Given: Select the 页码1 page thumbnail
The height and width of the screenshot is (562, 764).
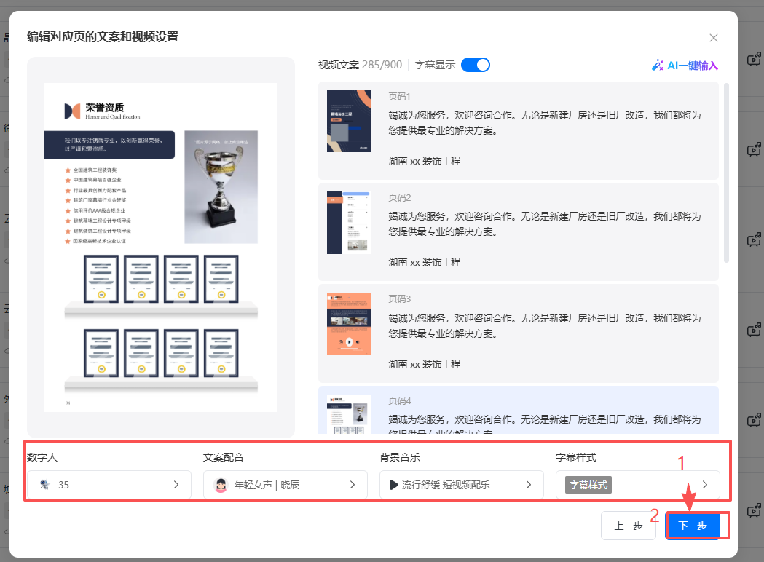Looking at the screenshot, I should (x=348, y=122).
